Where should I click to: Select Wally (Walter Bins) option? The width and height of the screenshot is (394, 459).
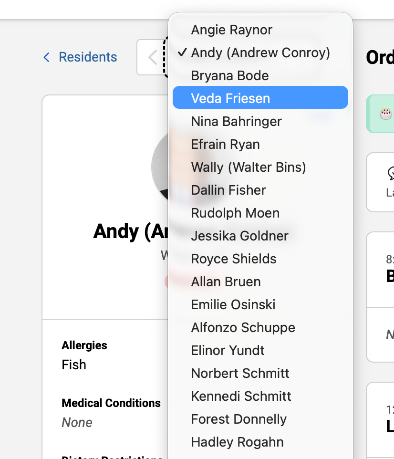(248, 167)
